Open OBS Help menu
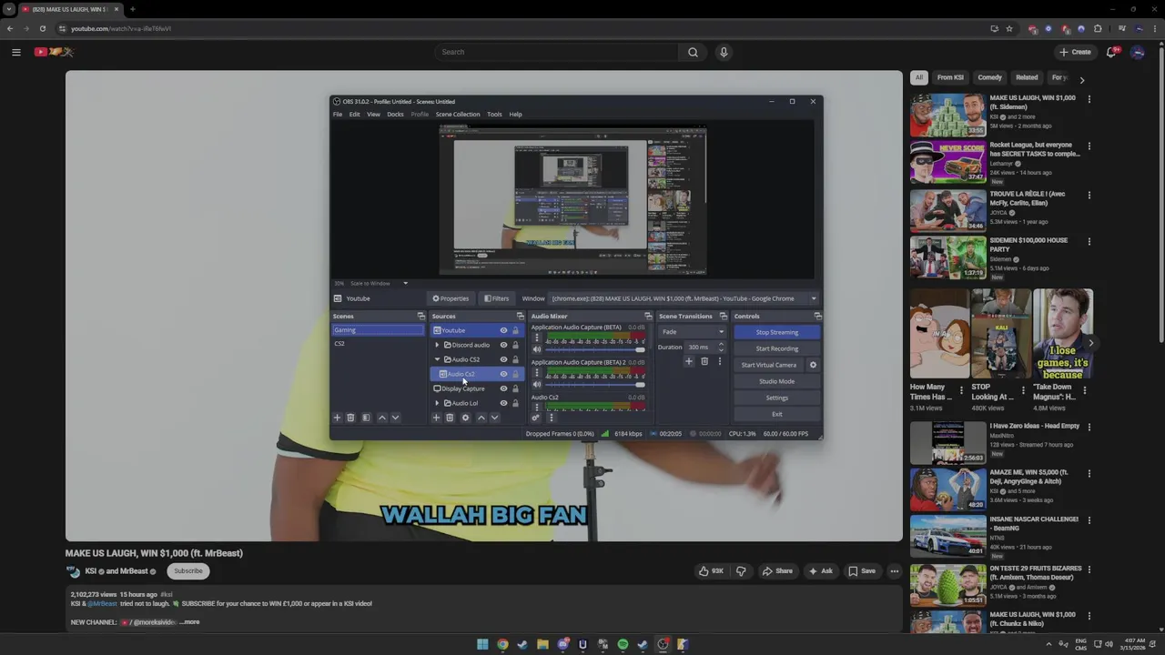Viewport: 1165px width, 655px height. pyautogui.click(x=515, y=114)
